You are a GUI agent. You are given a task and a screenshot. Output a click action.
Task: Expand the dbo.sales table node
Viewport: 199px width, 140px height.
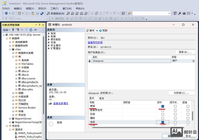16,90
